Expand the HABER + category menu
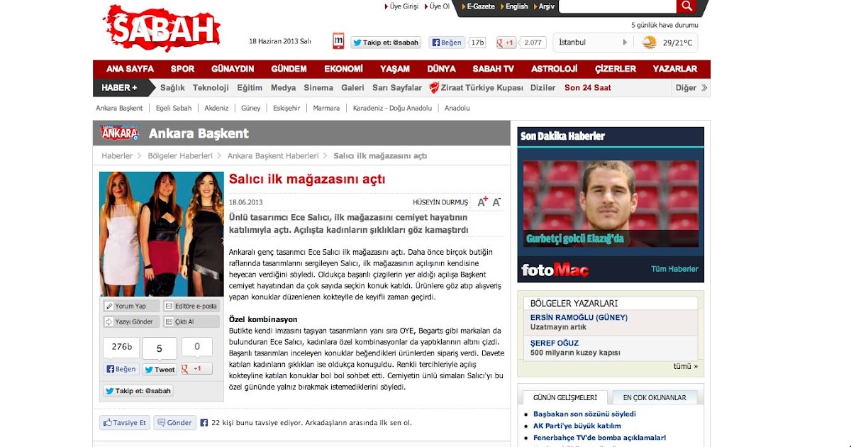The width and height of the screenshot is (851, 447). click(x=123, y=88)
